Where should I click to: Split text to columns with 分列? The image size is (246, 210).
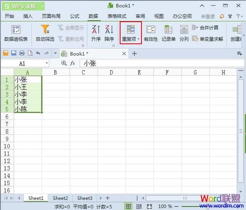tap(184, 33)
